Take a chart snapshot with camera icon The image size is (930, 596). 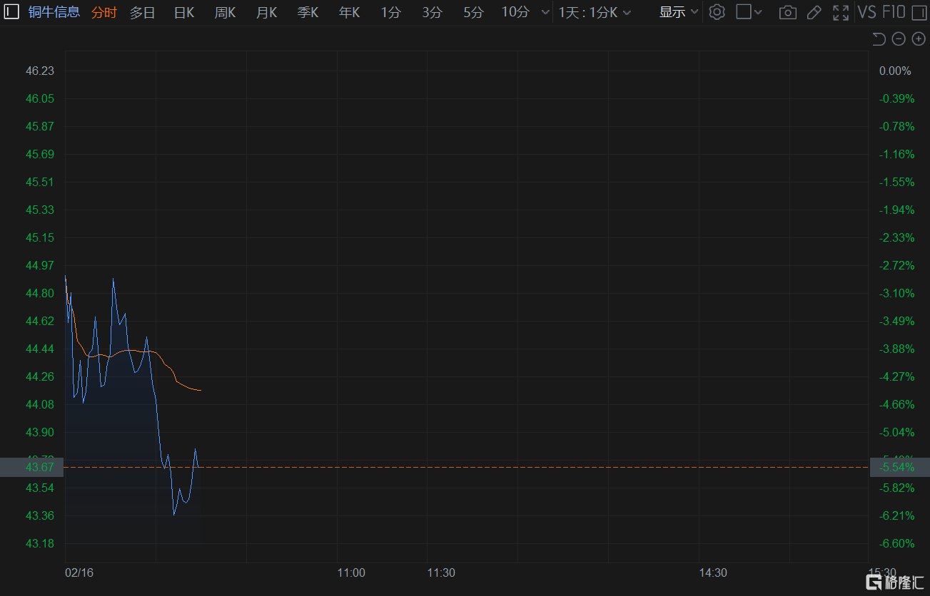(x=787, y=12)
